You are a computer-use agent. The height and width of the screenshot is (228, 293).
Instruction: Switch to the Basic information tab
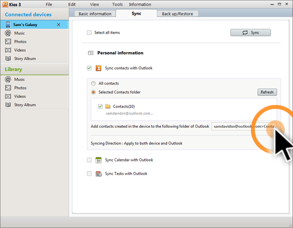tap(95, 14)
